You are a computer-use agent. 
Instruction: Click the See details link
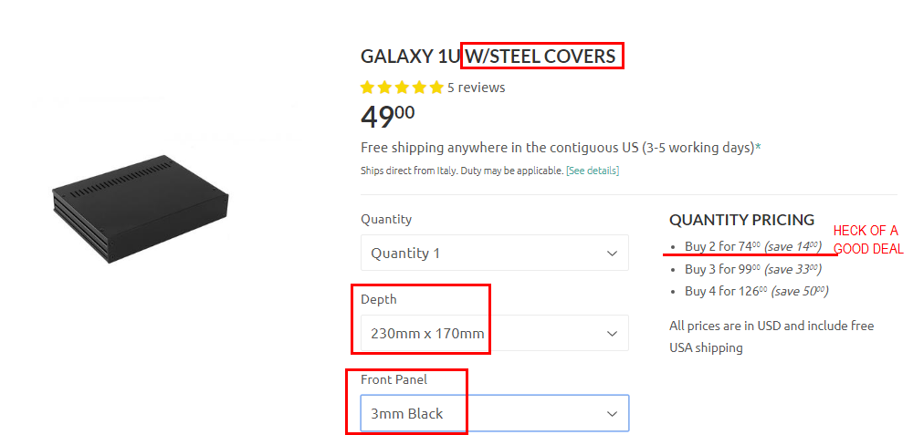[593, 171]
